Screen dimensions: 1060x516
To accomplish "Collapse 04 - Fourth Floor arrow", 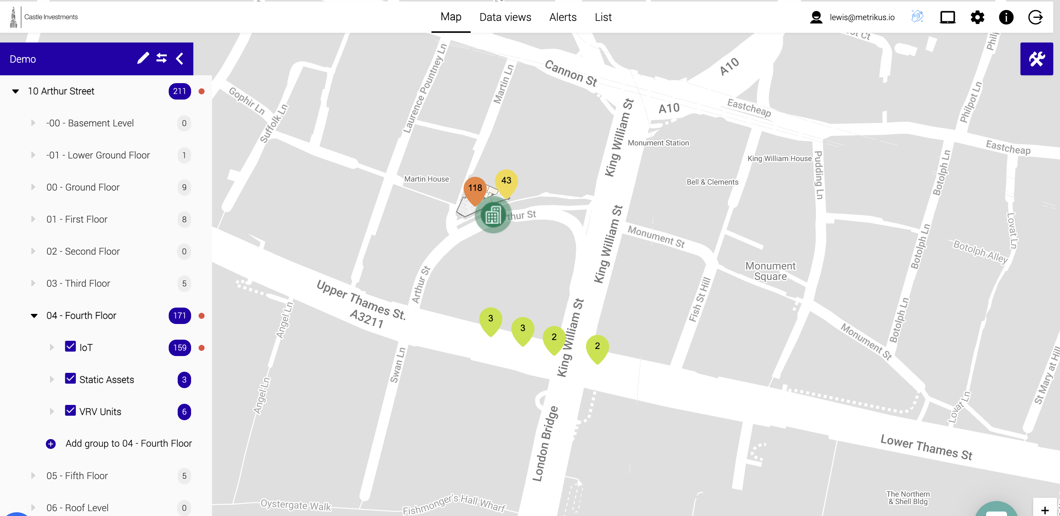I will coord(34,316).
